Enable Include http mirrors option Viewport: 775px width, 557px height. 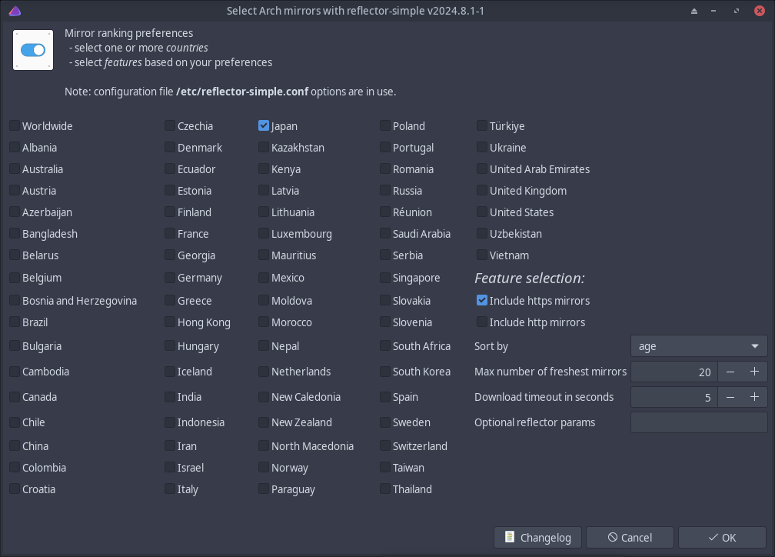482,322
